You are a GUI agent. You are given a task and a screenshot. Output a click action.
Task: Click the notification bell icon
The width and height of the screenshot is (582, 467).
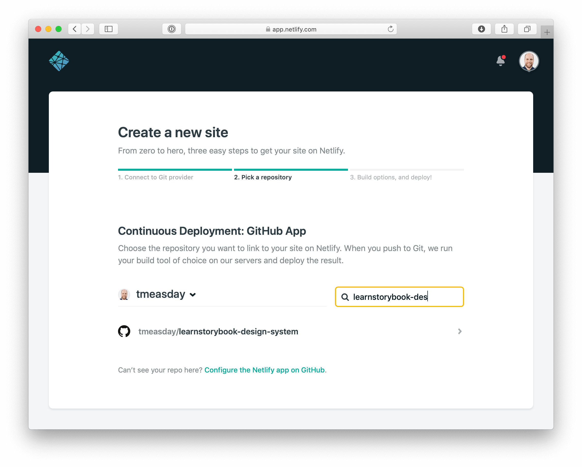coord(500,60)
